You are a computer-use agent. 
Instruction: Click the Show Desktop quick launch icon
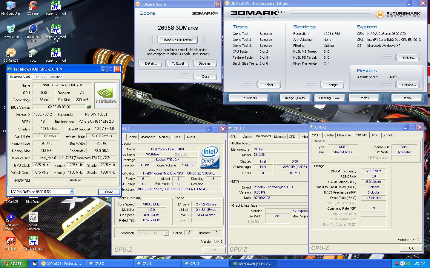coord(35,264)
